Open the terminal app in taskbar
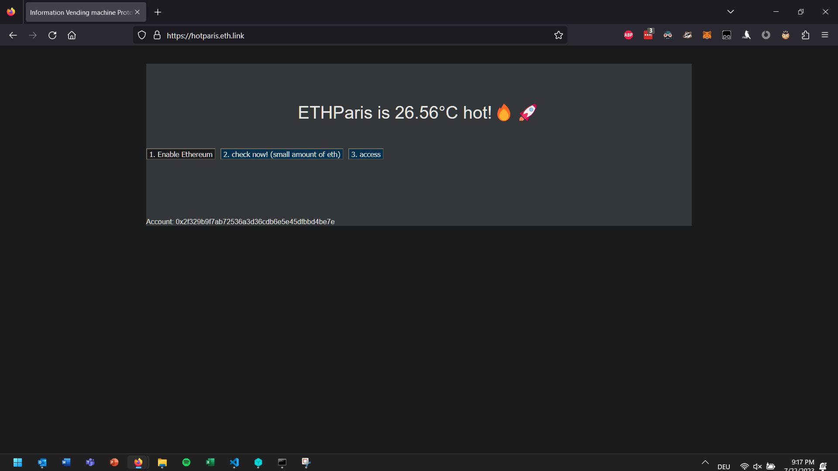838x471 pixels. [x=282, y=462]
